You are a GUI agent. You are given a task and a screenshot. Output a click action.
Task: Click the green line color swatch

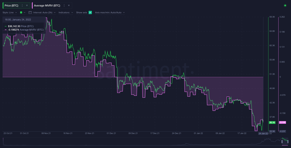click(x=21, y=13)
